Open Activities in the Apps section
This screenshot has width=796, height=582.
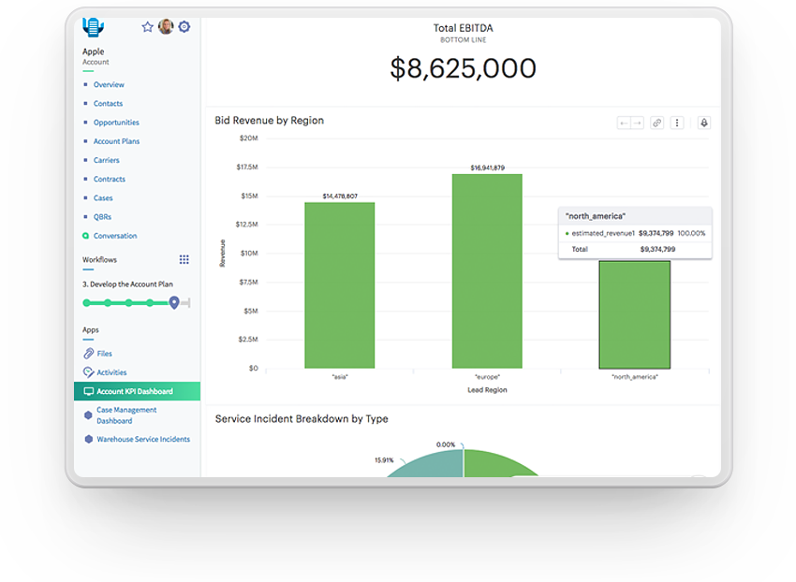coord(111,372)
